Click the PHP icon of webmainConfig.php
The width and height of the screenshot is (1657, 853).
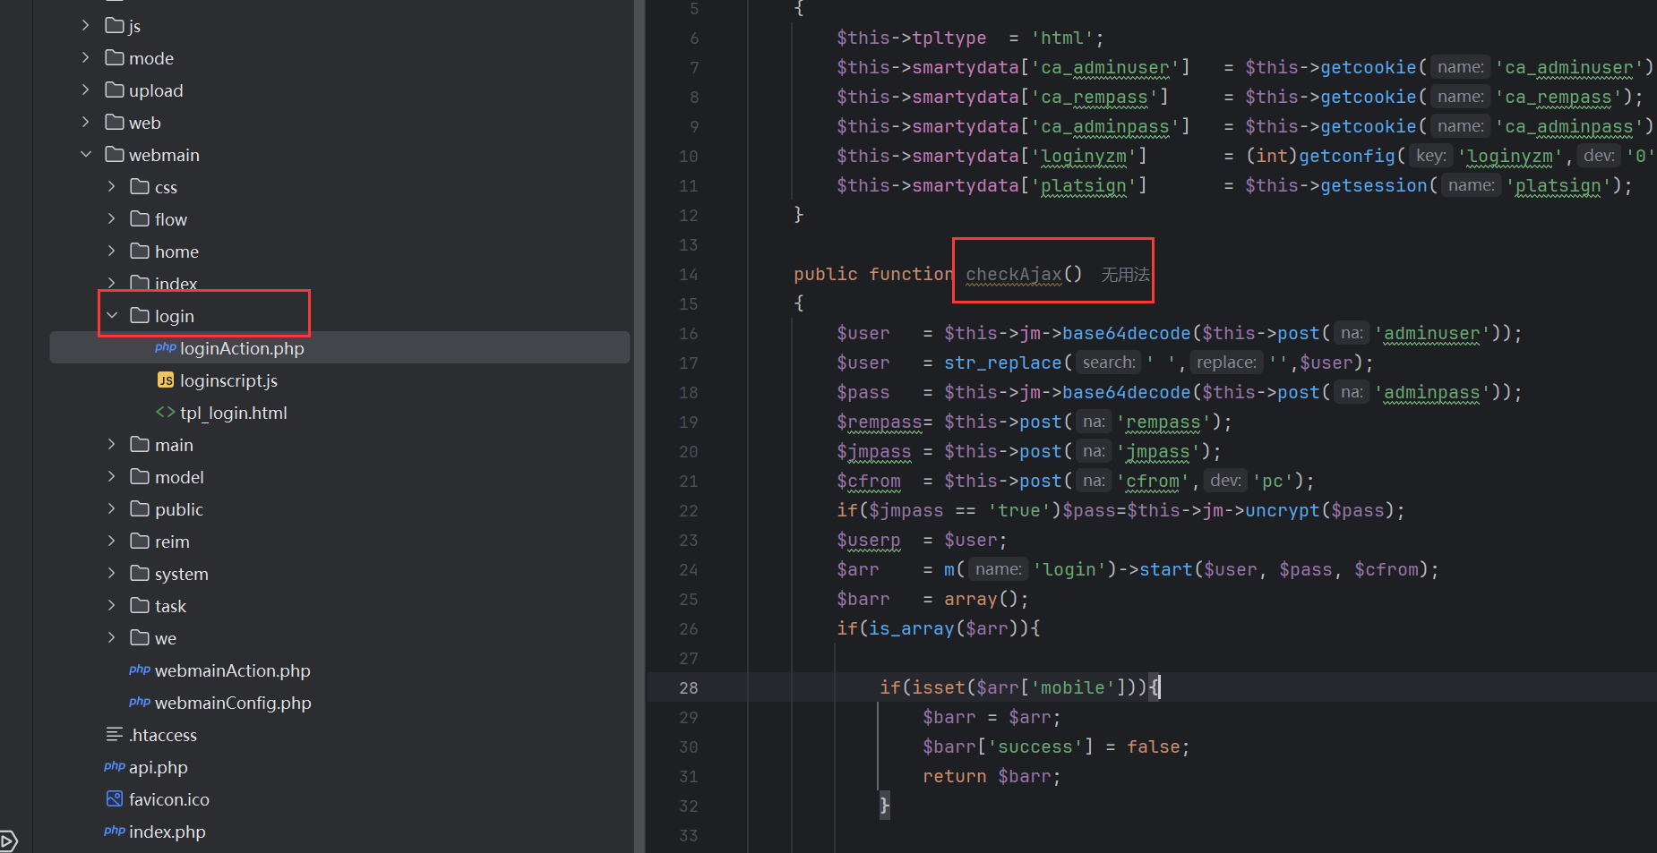coord(140,702)
